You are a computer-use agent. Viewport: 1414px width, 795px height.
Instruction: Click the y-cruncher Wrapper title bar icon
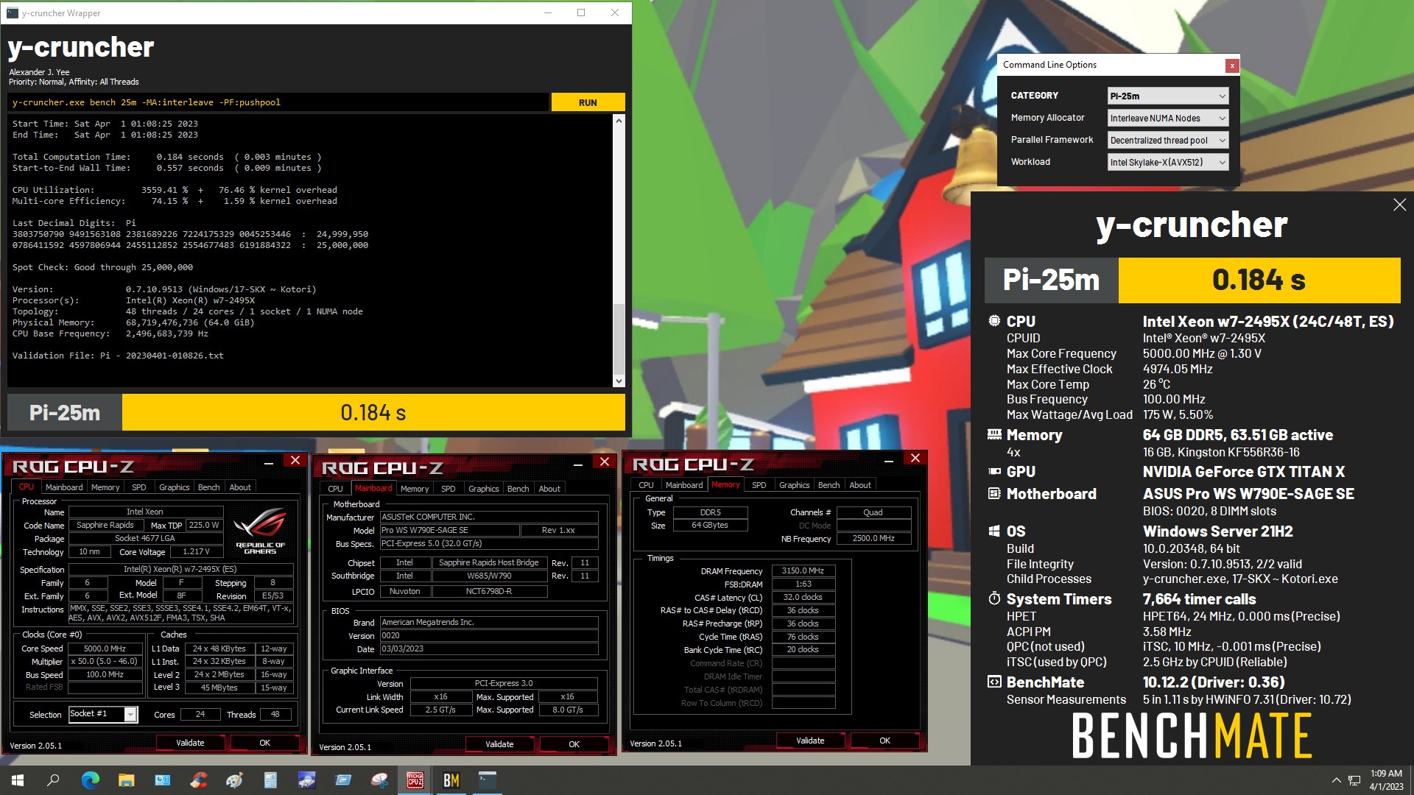[x=12, y=13]
